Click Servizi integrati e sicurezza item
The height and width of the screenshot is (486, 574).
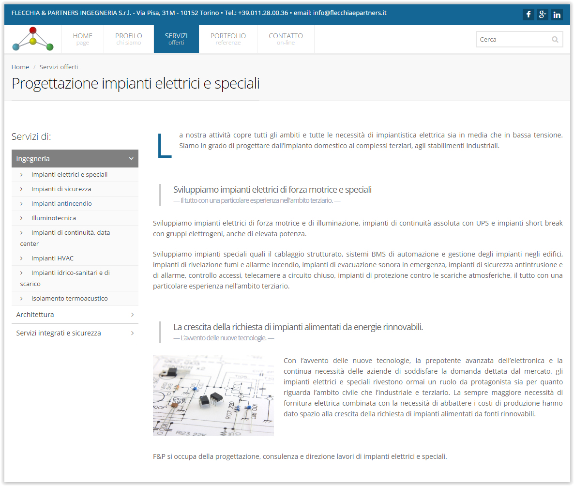75,333
